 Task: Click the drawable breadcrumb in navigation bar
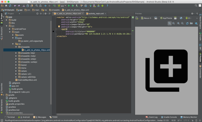pyautogui.click(x=55, y=10)
